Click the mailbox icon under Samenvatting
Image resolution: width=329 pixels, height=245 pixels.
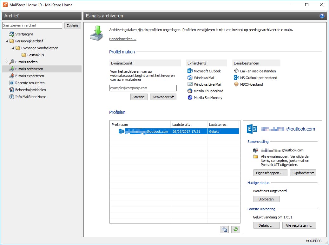tap(256, 150)
